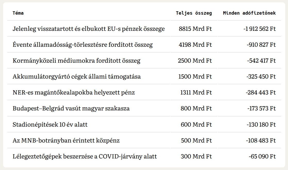
Task: Click the Kormányközeli médiumokra fordított összeg row
Action: (76, 61)
